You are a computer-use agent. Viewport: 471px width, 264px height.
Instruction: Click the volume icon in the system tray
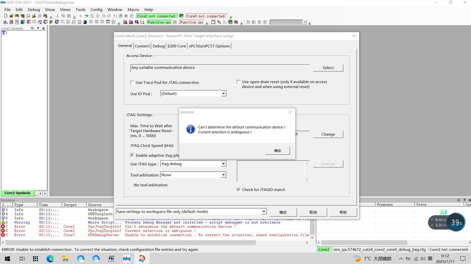[x=422, y=259]
